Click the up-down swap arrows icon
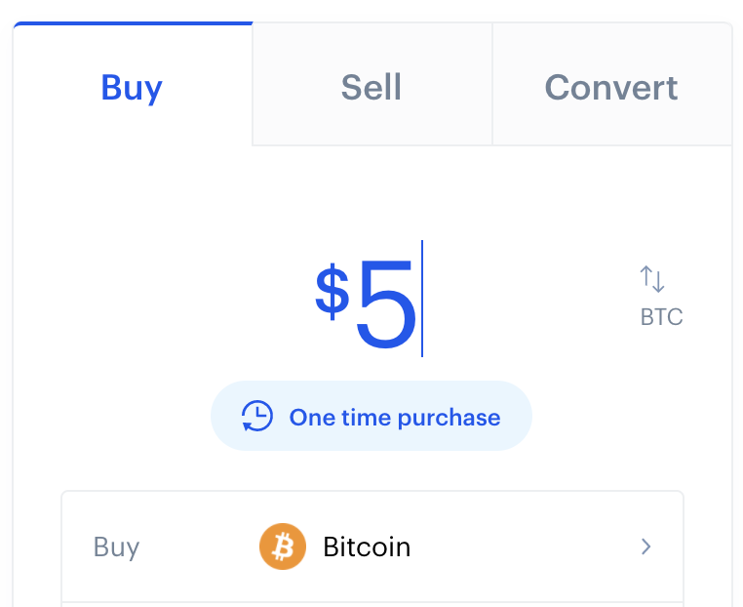743x607 pixels. [x=652, y=279]
